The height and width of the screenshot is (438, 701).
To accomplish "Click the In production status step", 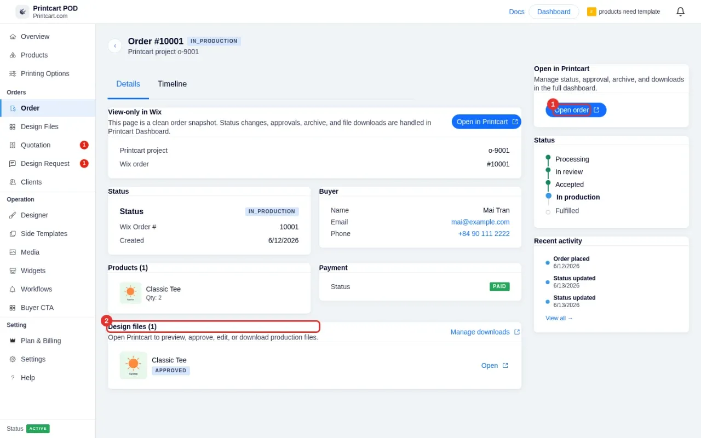I will click(x=578, y=197).
